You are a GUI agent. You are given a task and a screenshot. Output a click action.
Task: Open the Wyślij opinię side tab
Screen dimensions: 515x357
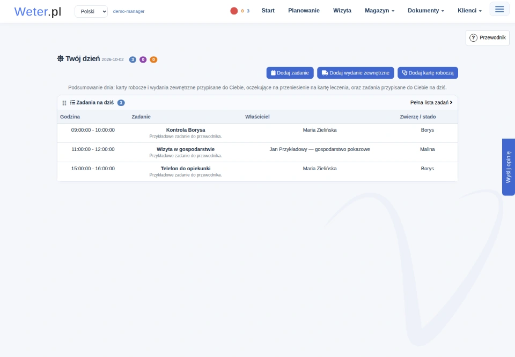509,167
